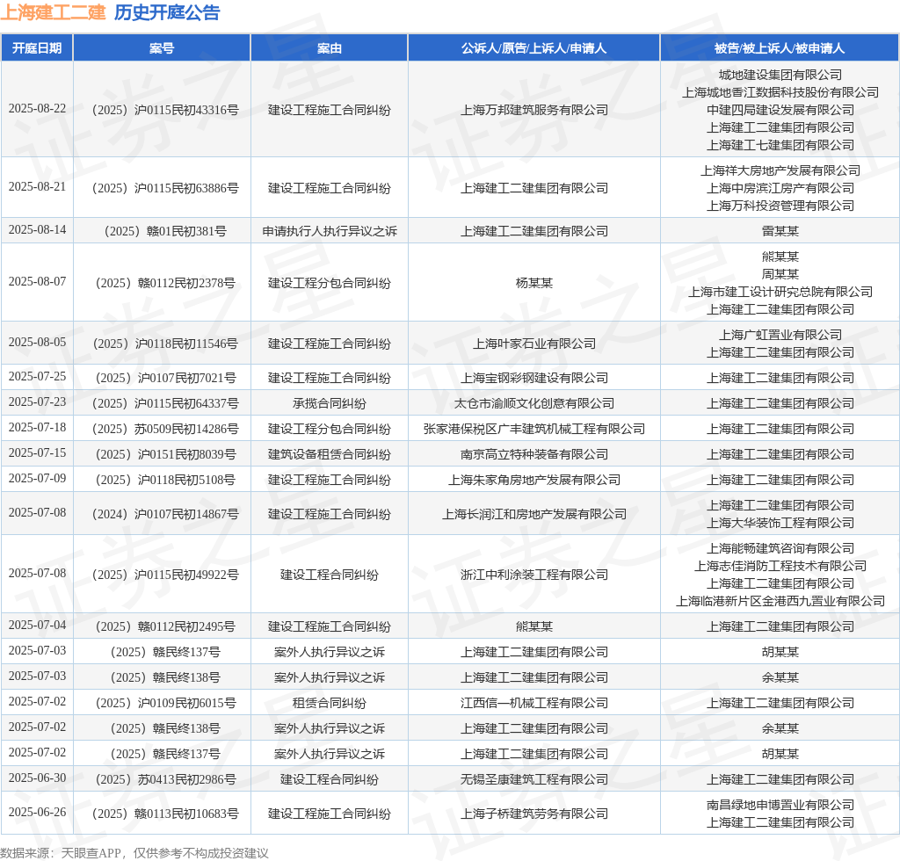
Task: Select the date 2025-07-04
Action: point(37,625)
